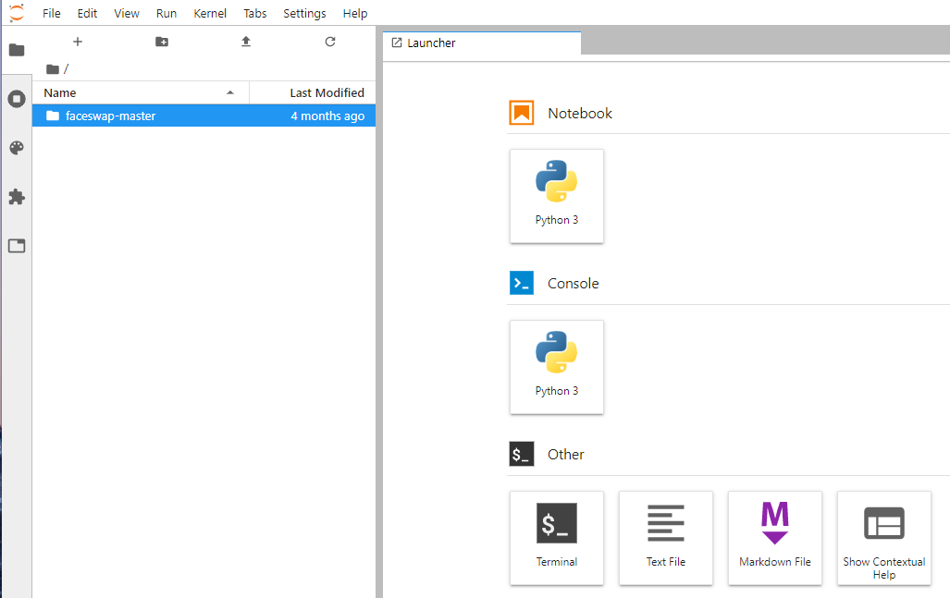Select the faceswap-master folder
This screenshot has width=950, height=598.
click(x=110, y=116)
